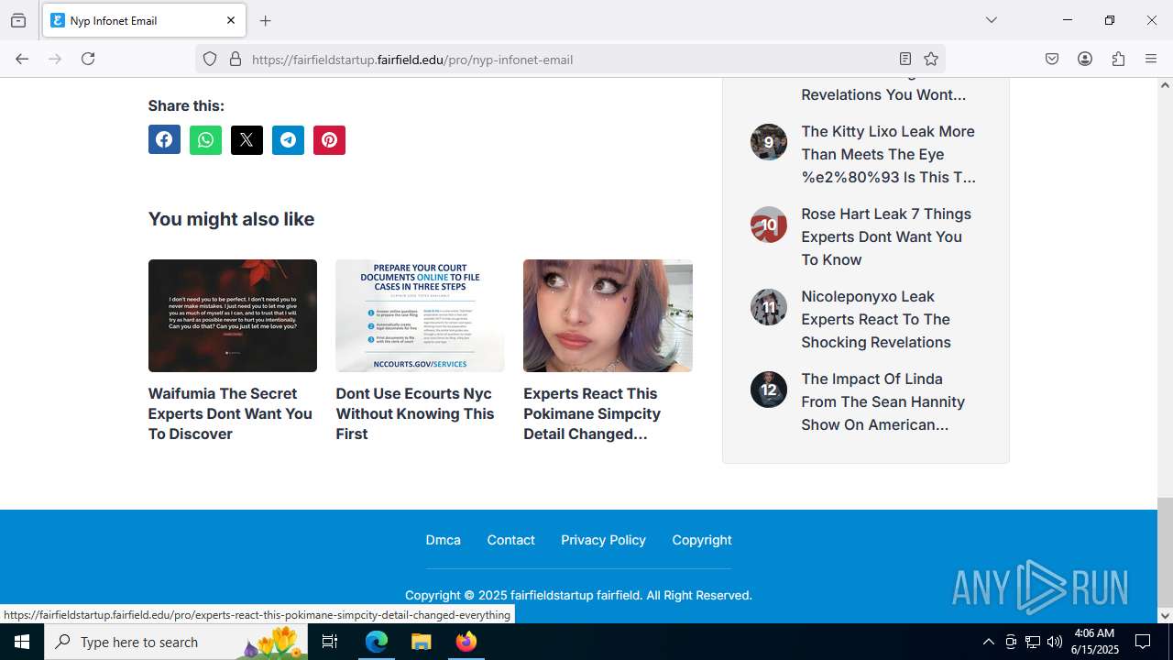Open the tracking protection shield icon
This screenshot has height=660, width=1173.
coord(210,59)
